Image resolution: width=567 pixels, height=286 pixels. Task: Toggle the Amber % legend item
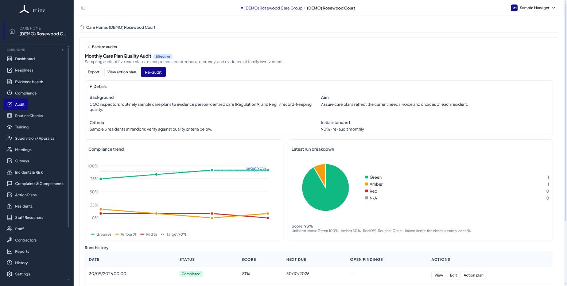point(126,234)
